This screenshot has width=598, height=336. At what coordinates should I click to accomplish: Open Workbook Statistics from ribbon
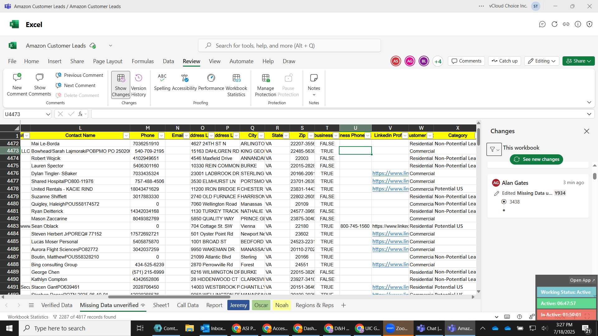pos(236,85)
